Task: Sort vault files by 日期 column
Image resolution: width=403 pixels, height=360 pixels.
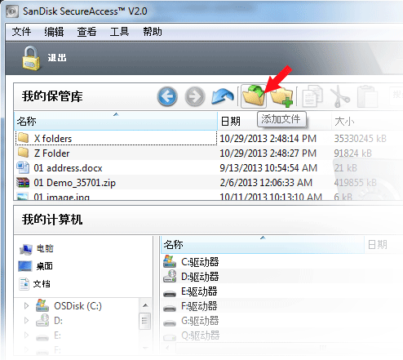Action: [x=231, y=122]
